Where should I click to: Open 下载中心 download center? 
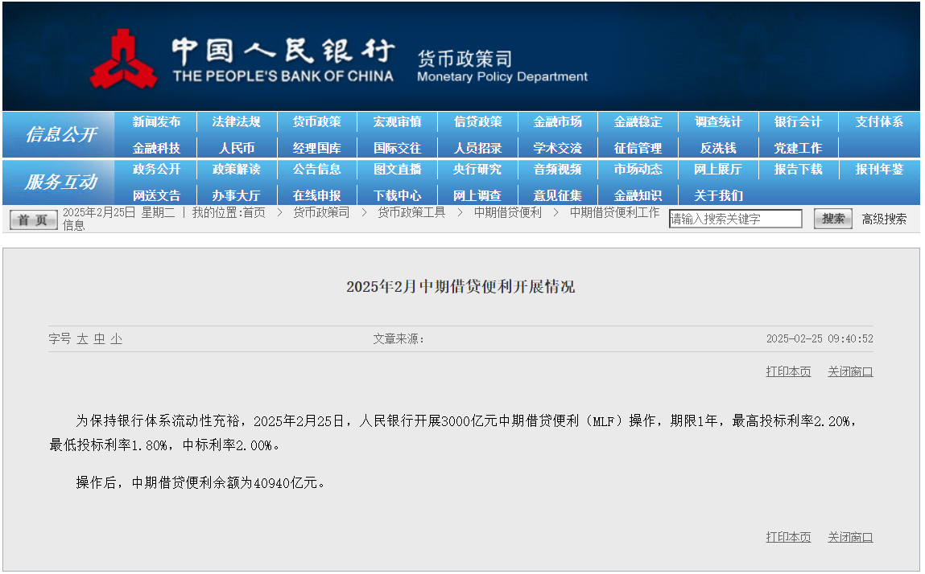398,195
